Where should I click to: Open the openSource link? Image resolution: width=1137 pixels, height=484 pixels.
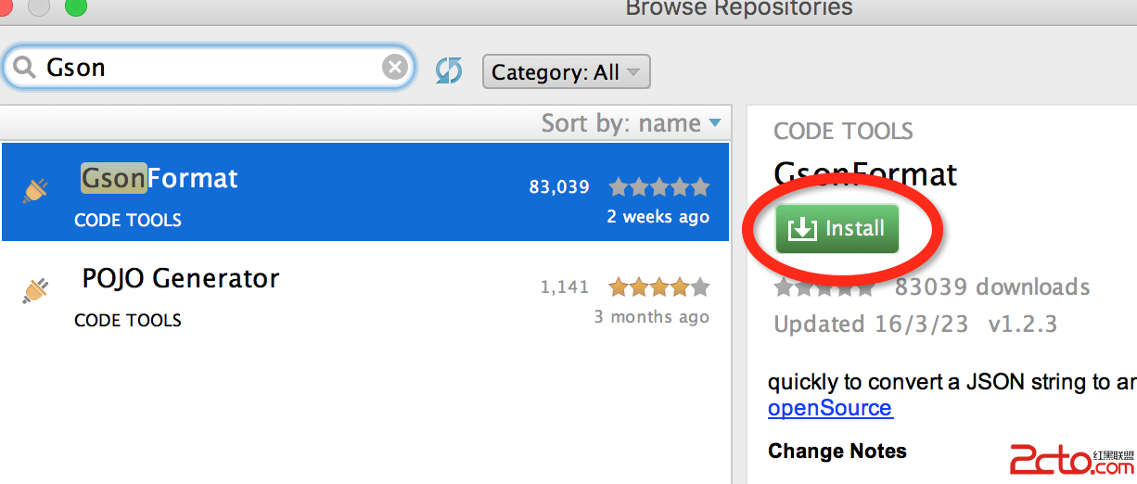tap(830, 408)
